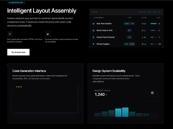Click the Social Proof Carousel row icon
The height and width of the screenshot is (129, 173).
[94, 37]
